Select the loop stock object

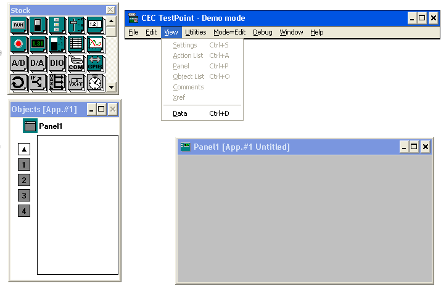point(19,83)
